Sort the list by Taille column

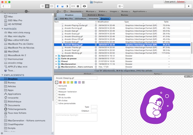(166, 22)
